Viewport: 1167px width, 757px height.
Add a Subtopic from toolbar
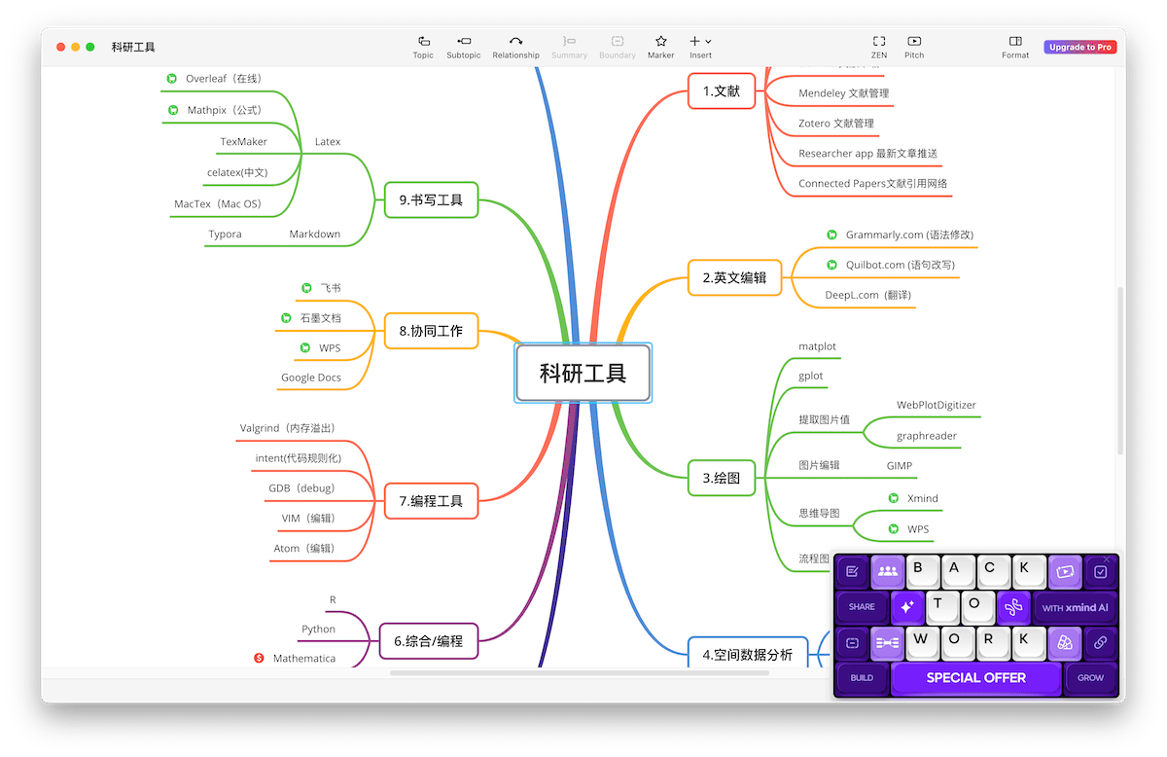tap(463, 47)
